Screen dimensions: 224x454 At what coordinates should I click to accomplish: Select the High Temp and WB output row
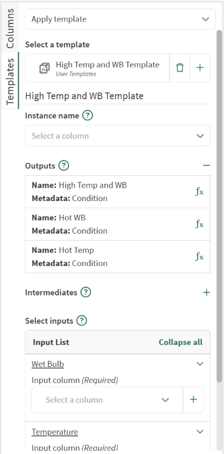coord(118,192)
